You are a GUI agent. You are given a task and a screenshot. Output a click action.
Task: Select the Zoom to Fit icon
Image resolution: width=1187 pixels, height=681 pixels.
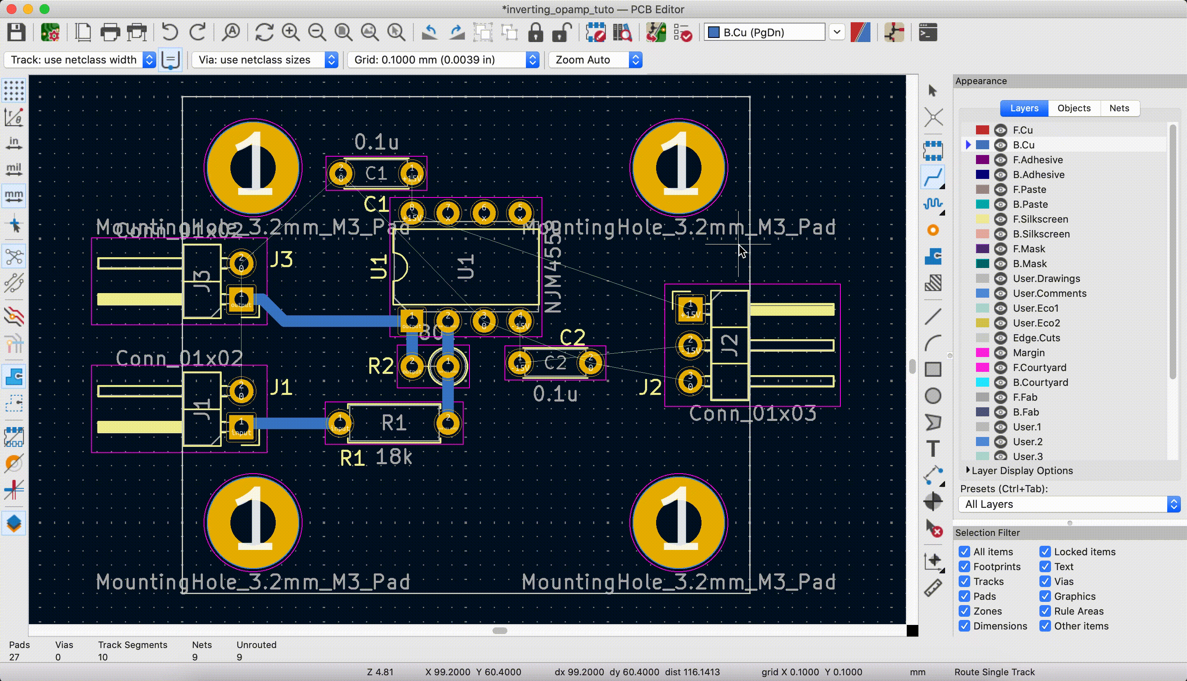tap(343, 33)
